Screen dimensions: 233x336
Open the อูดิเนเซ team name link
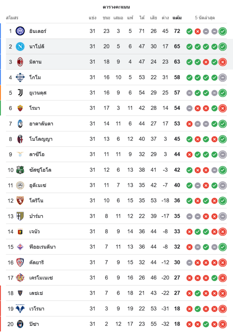38,185
